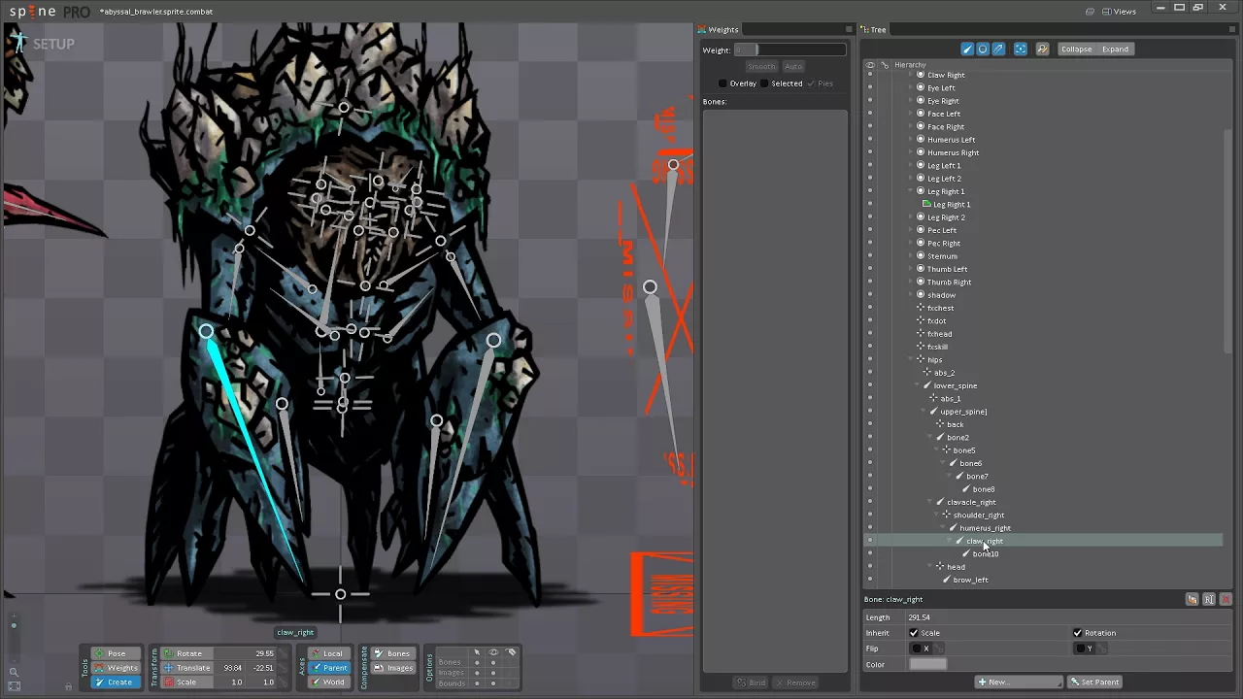Open the bone Color swatch
Screen dimensions: 1243x699
point(927,664)
